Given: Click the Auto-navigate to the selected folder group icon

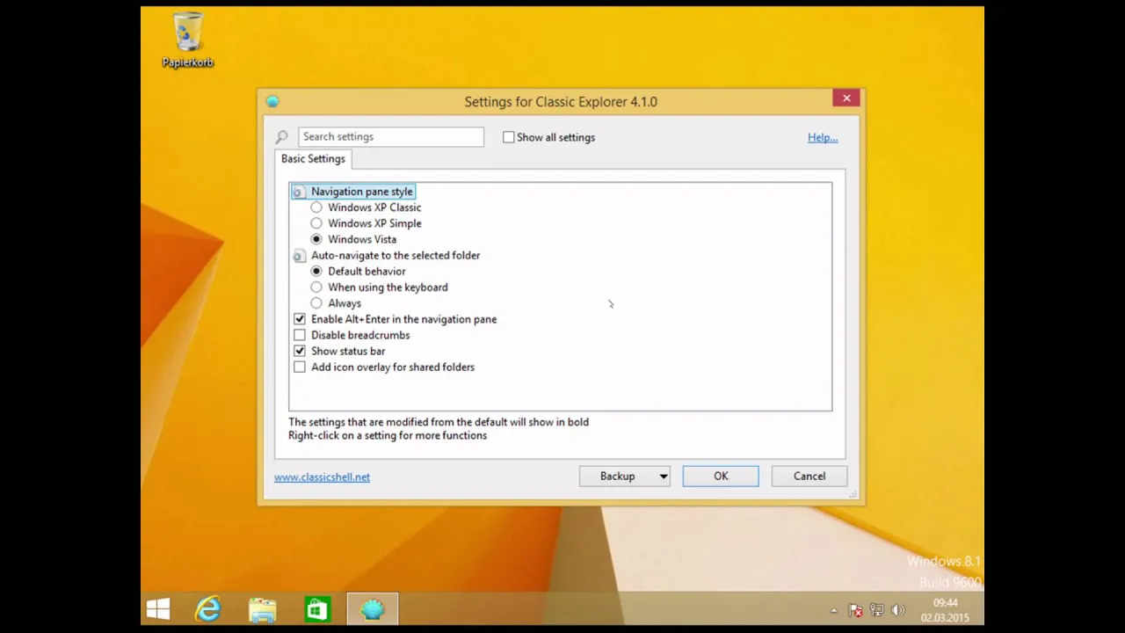Looking at the screenshot, I should 299,256.
